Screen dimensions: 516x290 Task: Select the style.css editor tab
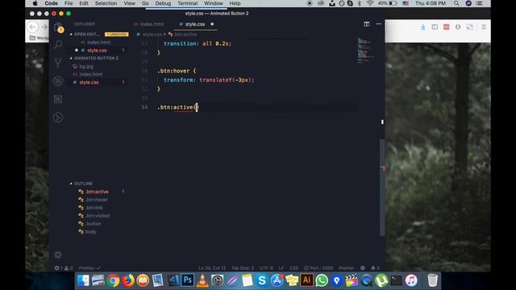coord(195,24)
